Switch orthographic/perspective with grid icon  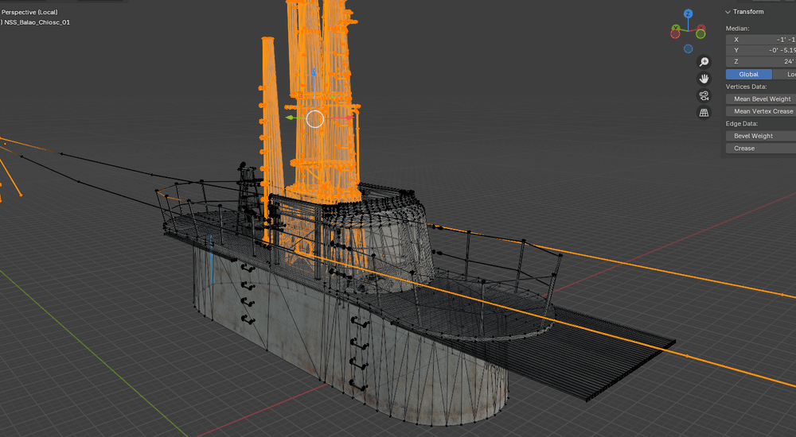click(704, 113)
